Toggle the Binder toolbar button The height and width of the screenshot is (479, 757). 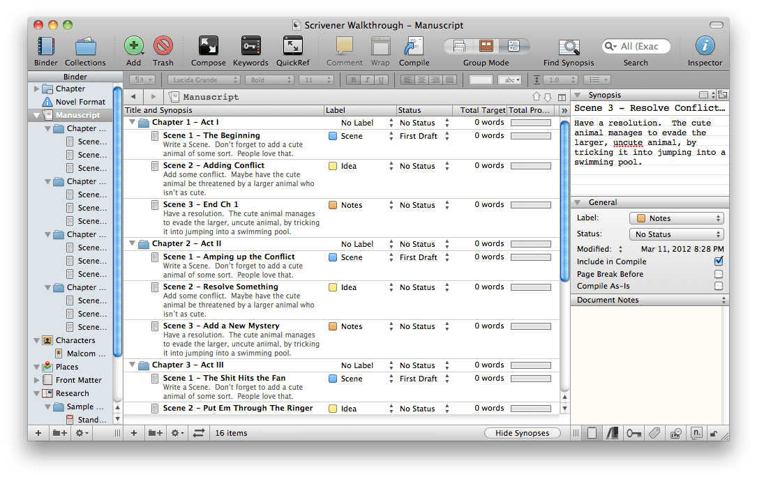click(46, 47)
